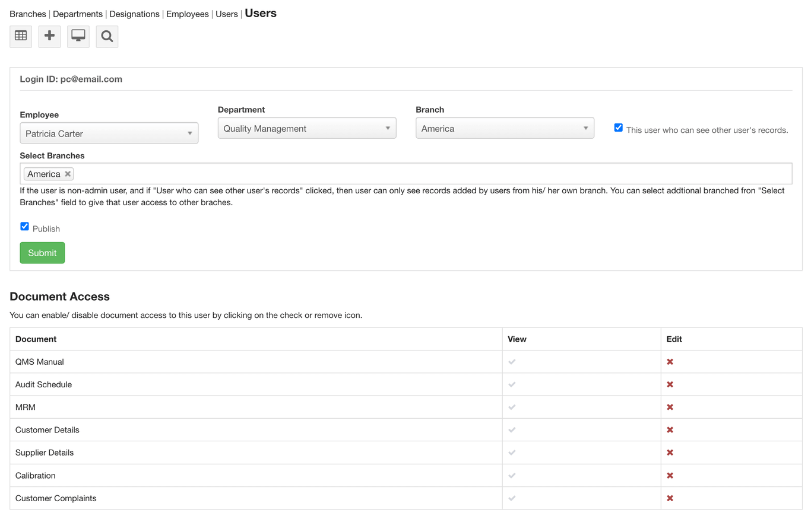Open the Branch dropdown
811x519 pixels.
tap(505, 128)
